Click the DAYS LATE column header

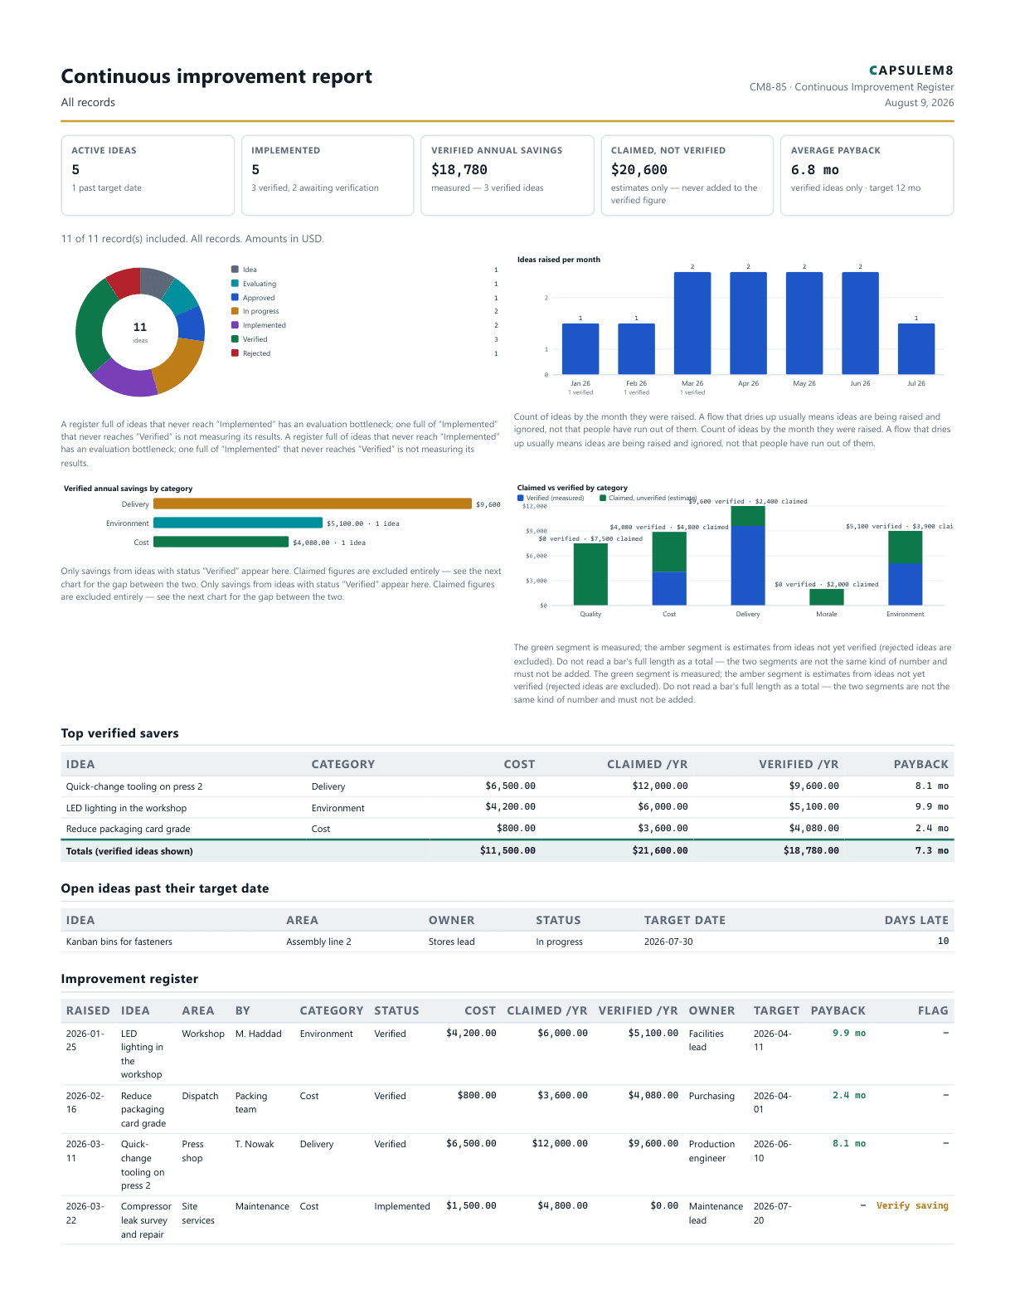click(x=916, y=920)
